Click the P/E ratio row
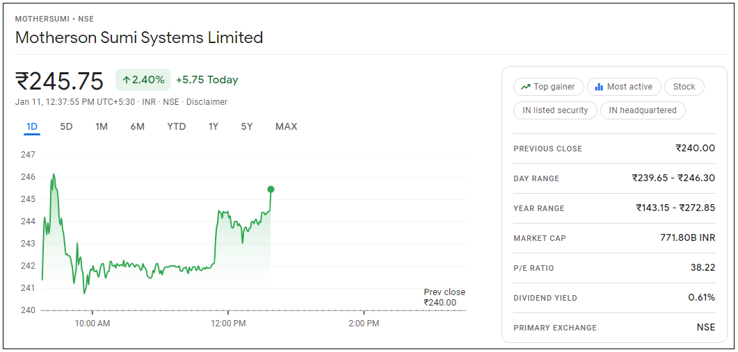 pyautogui.click(x=614, y=268)
